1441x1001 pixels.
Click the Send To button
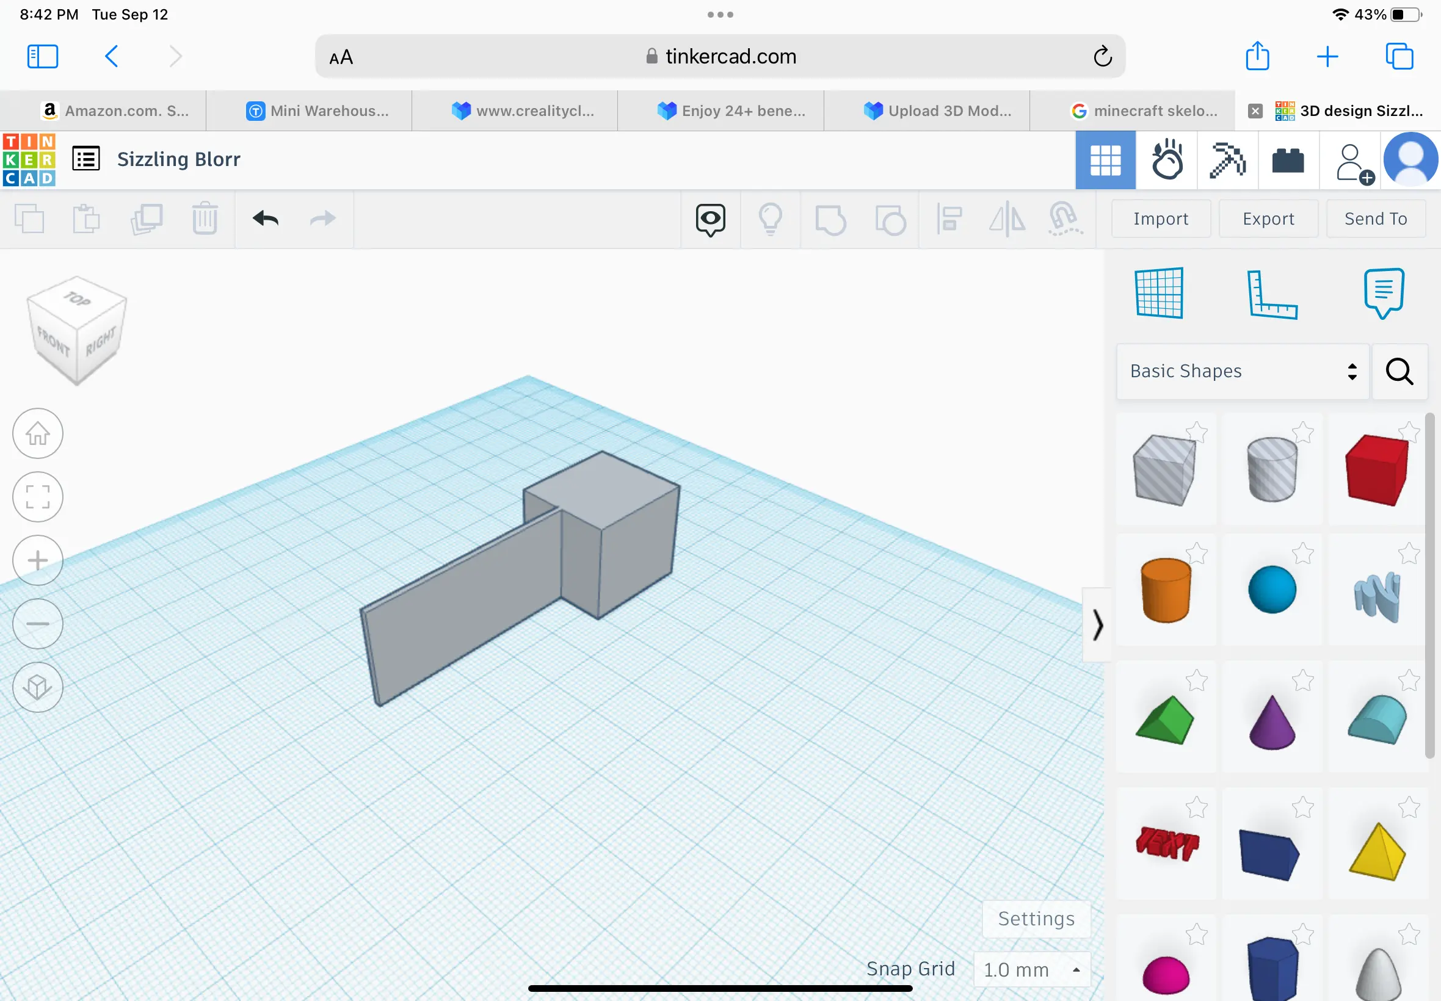pos(1376,219)
